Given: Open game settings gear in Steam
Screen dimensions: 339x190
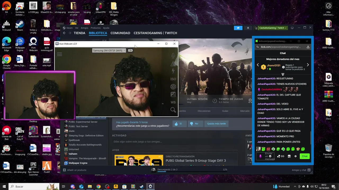Looking at the screenshot, I should [x=250, y=100].
